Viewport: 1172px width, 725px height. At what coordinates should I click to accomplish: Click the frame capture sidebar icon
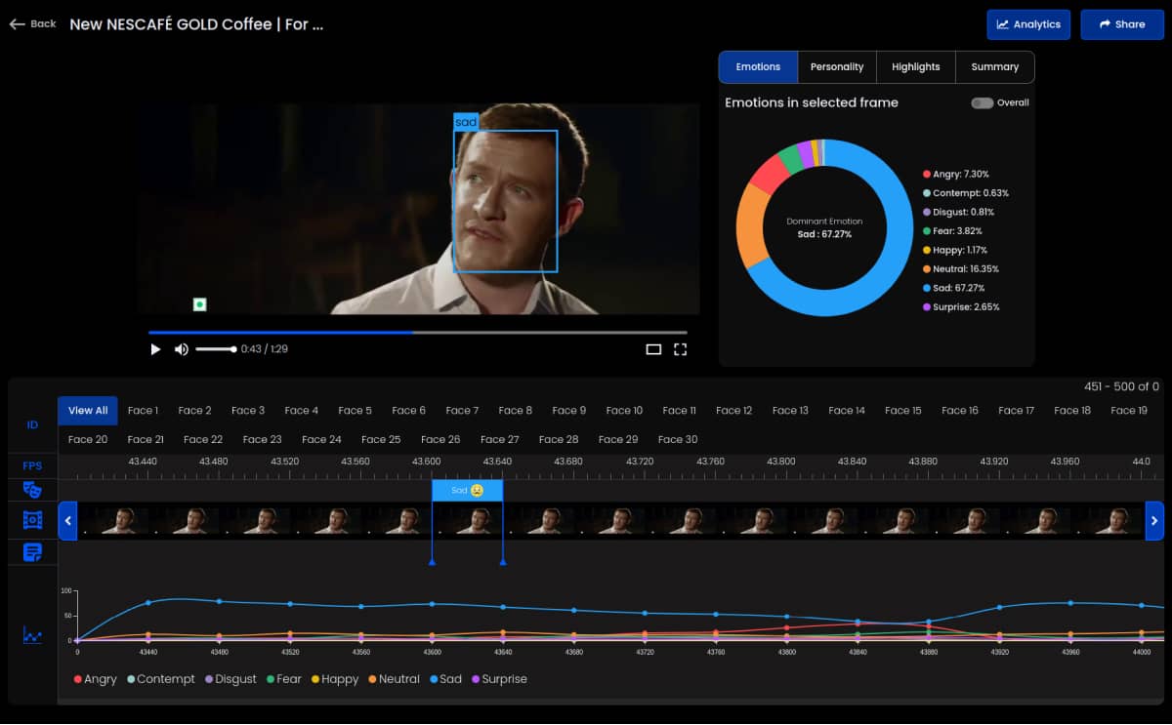32,520
